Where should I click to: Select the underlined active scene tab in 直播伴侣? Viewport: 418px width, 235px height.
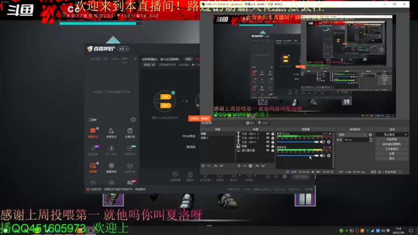(x=125, y=59)
